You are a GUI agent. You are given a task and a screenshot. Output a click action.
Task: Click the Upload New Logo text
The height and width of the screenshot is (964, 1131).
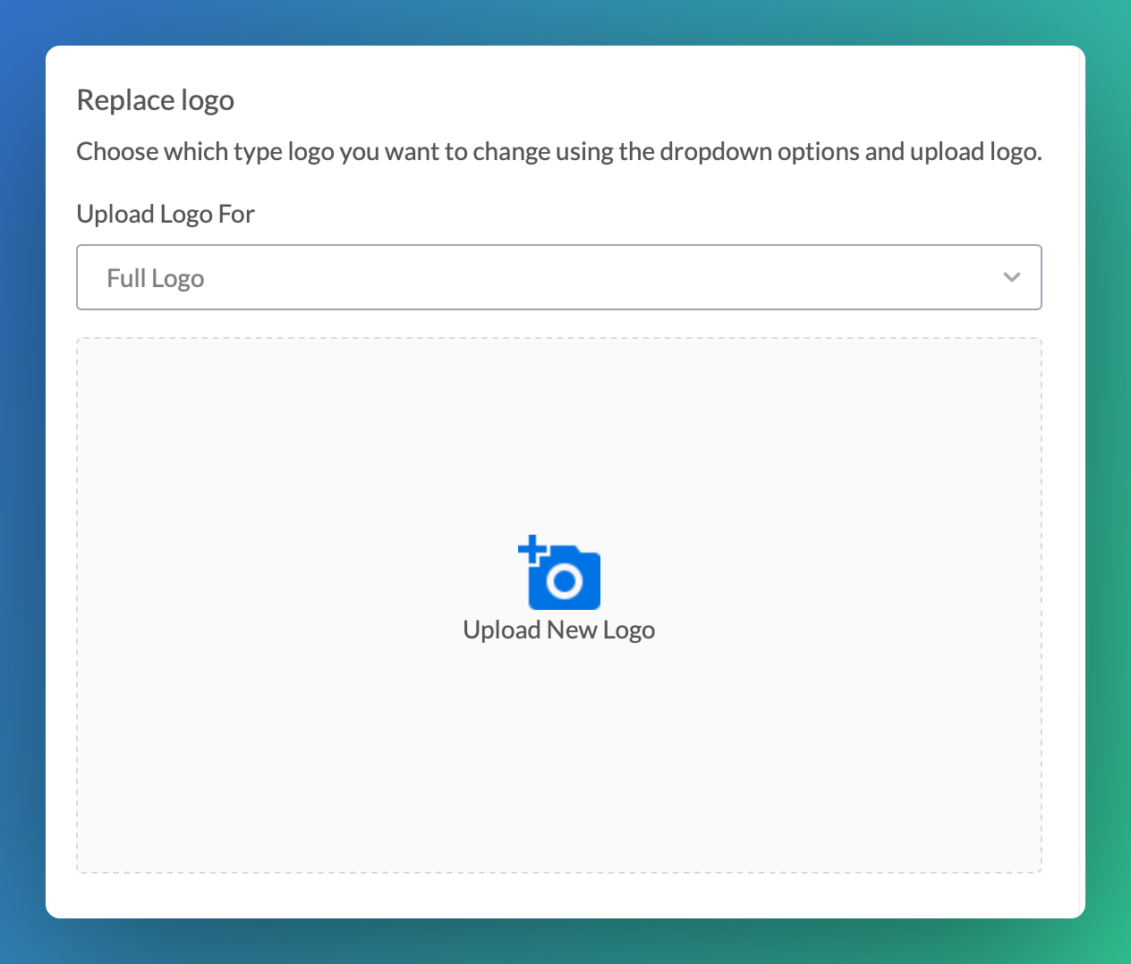coord(558,630)
